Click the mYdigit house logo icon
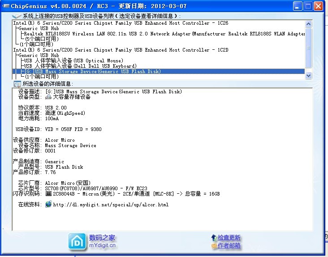The image size is (328, 257). pyautogui.click(x=77, y=242)
